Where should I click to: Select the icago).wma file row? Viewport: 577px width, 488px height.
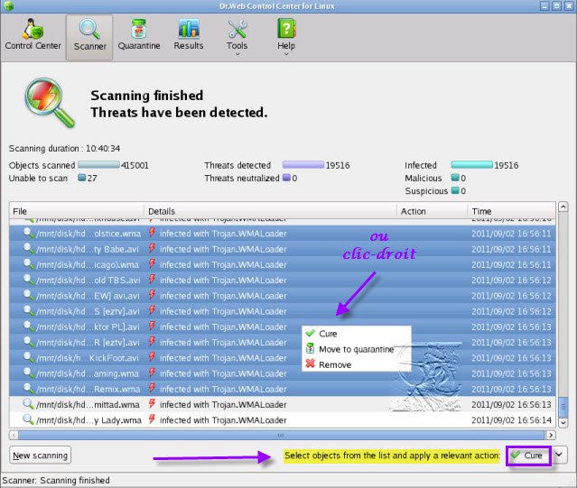(283, 264)
